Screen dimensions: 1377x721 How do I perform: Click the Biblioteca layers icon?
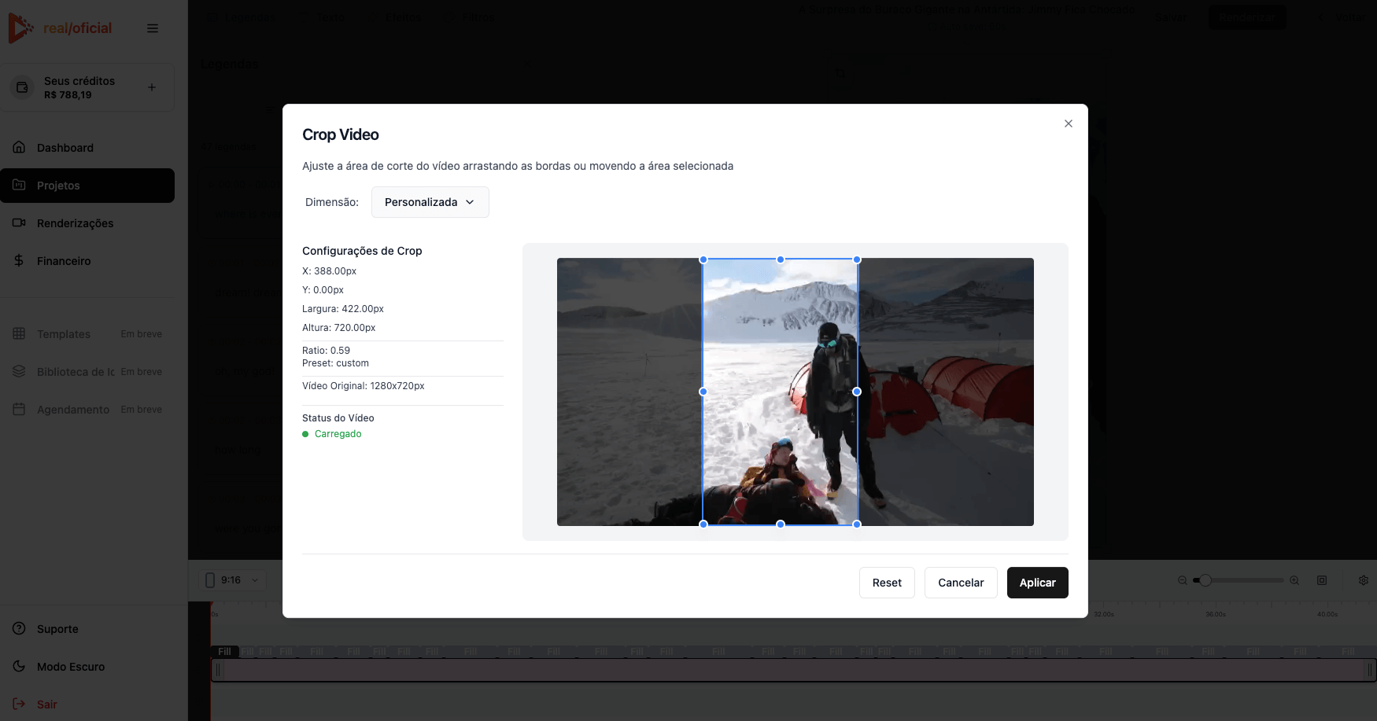(20, 371)
